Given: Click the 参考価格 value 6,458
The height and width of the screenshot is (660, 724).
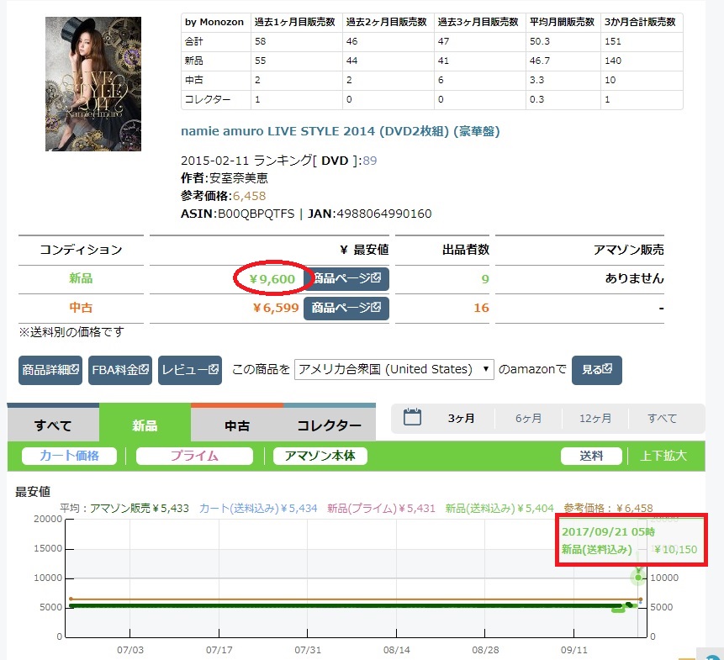Looking at the screenshot, I should coord(250,196).
